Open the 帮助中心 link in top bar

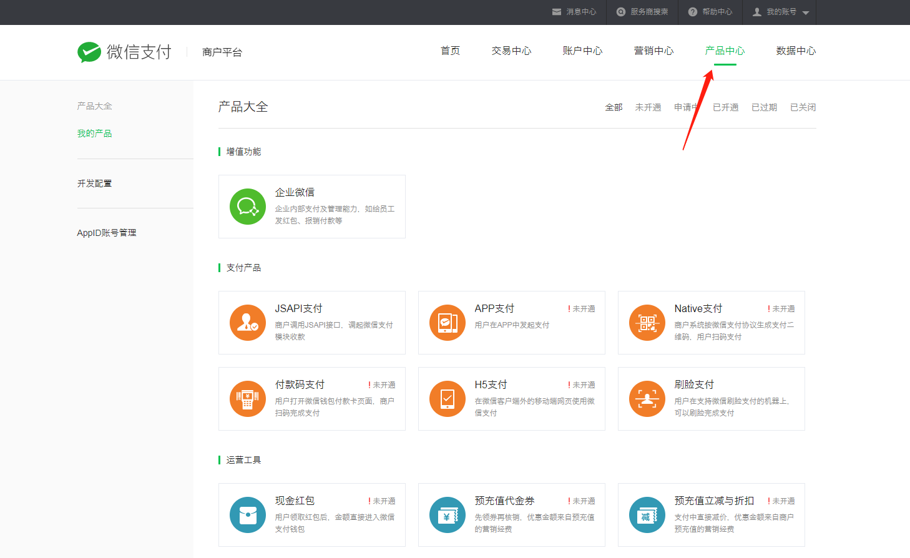pos(717,12)
